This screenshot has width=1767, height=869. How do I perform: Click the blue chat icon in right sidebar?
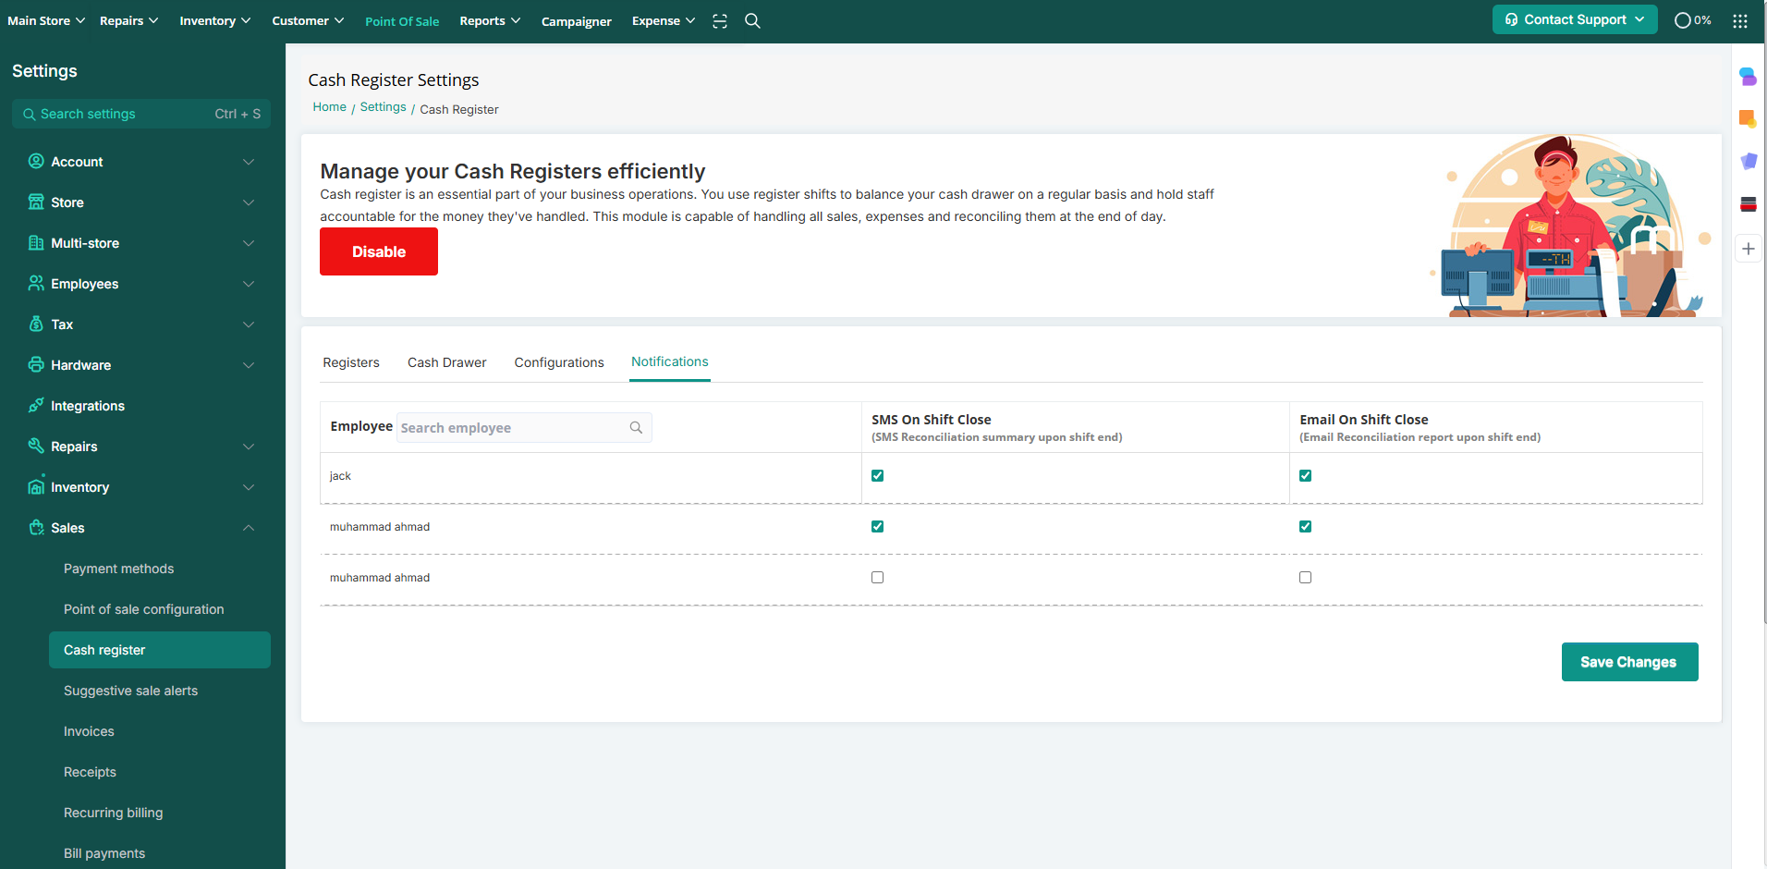(x=1747, y=77)
